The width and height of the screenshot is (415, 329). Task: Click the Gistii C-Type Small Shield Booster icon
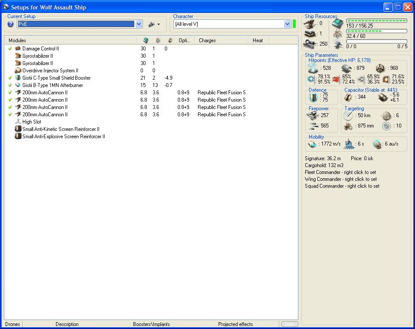click(18, 78)
